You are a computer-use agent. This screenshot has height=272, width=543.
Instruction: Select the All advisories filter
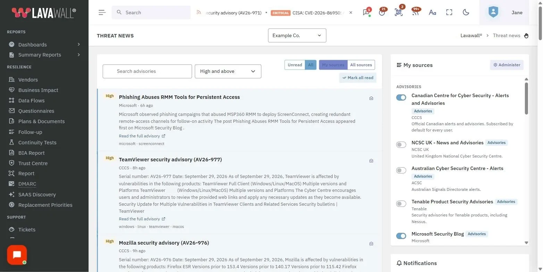(311, 65)
